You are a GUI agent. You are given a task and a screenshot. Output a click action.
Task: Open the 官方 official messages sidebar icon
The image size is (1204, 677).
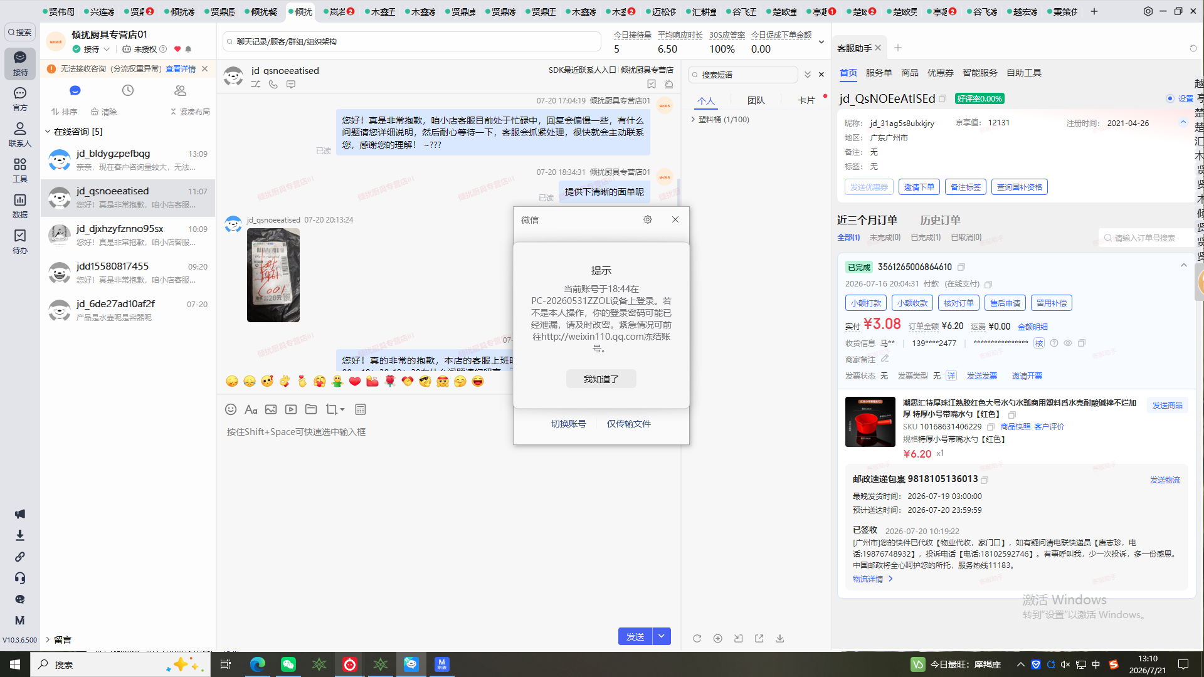coord(20,99)
